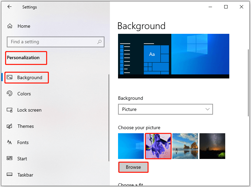This screenshot has width=251, height=187.
Task: Click the Taskbar icon in the sidebar
Action: click(x=9, y=174)
